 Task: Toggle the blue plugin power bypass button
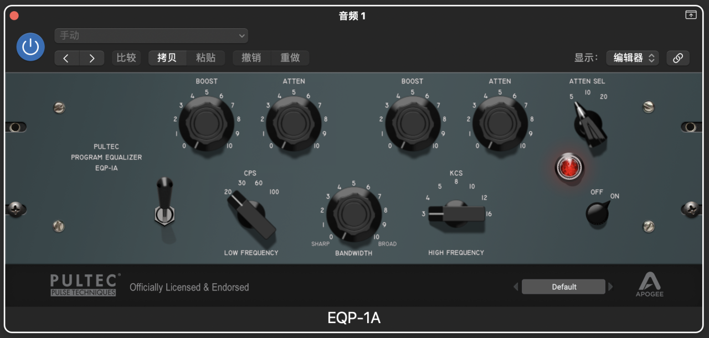point(30,47)
